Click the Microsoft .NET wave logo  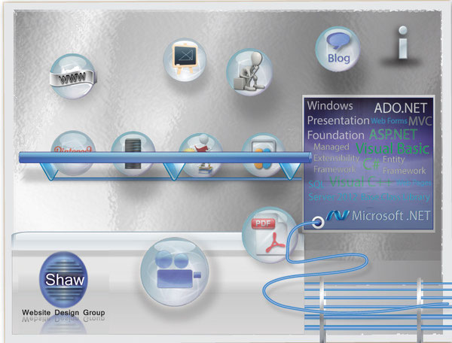click(337, 215)
